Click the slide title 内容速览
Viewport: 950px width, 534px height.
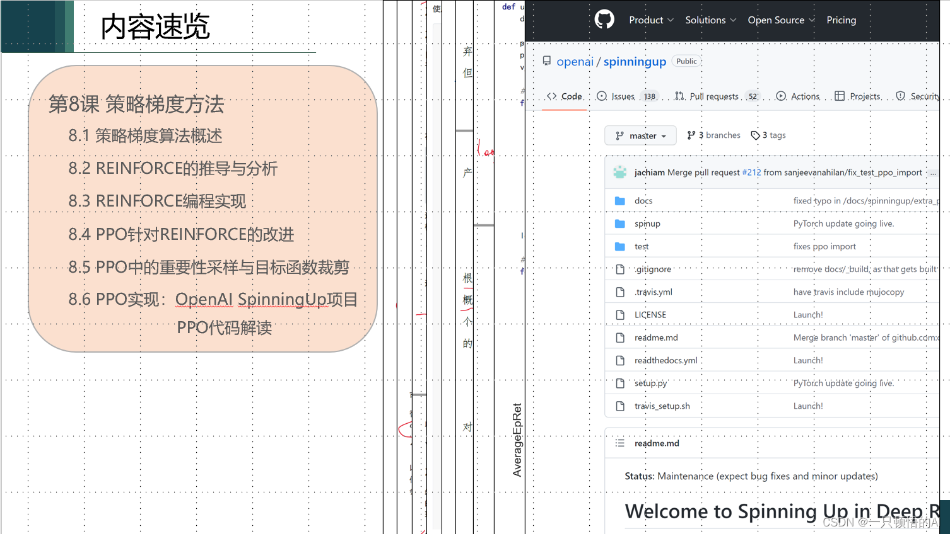tap(155, 26)
